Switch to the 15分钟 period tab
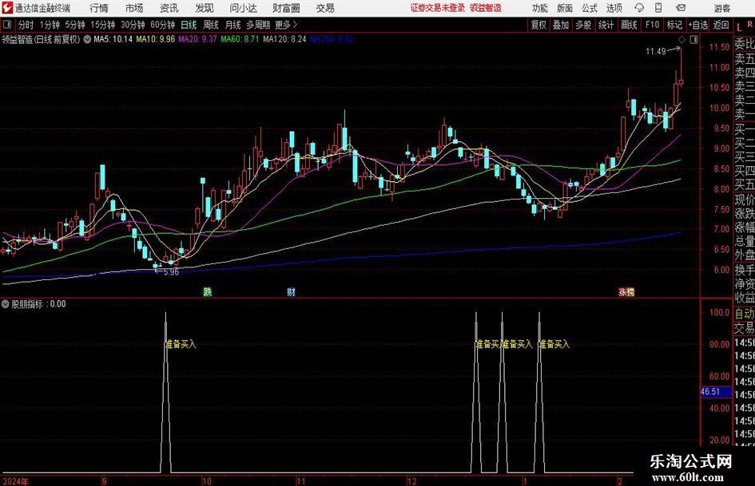 click(x=103, y=25)
